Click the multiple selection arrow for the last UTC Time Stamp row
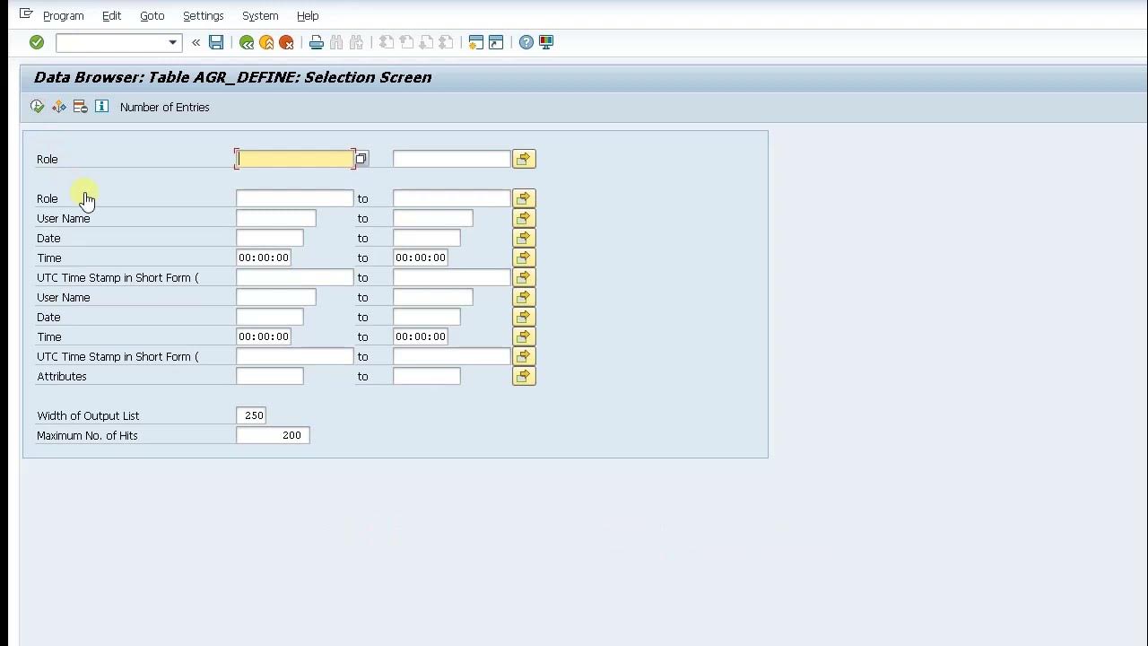Viewport: 1148px width, 646px height. coord(524,356)
